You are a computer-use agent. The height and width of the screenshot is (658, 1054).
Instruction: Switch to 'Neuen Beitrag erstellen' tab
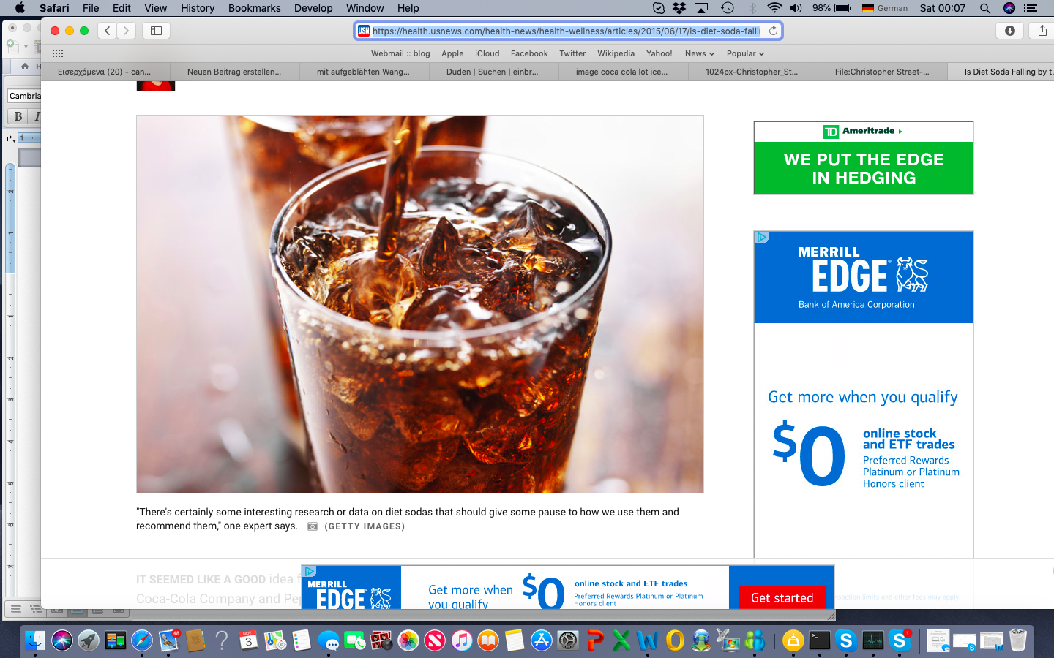(234, 72)
